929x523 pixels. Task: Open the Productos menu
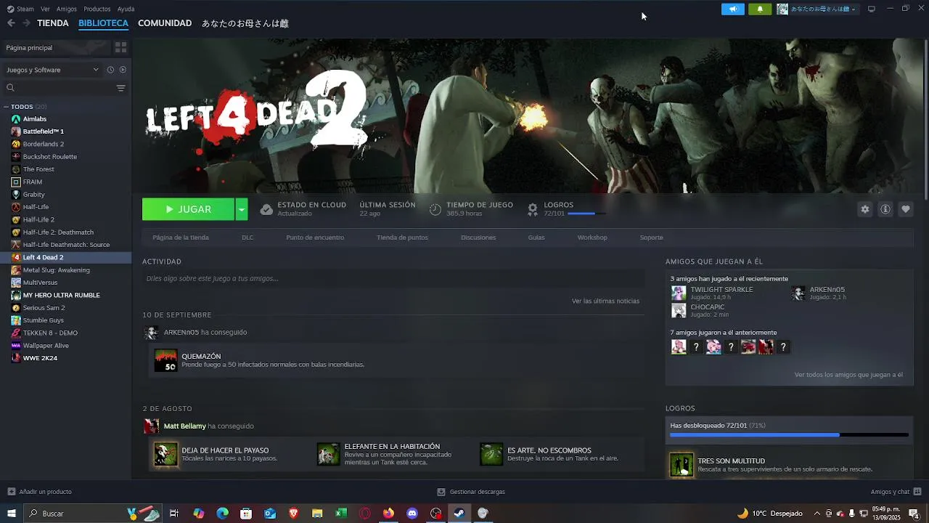(x=97, y=9)
